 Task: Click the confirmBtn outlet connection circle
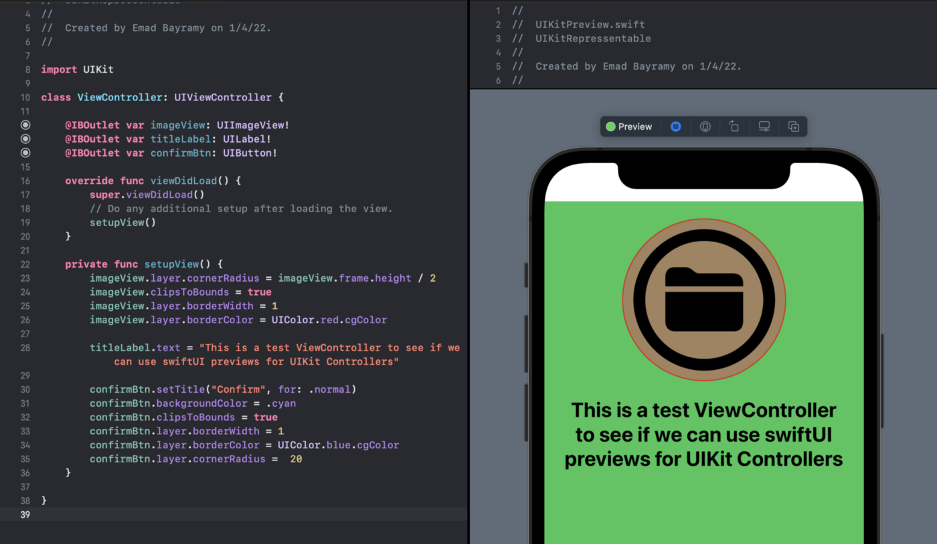coord(25,153)
